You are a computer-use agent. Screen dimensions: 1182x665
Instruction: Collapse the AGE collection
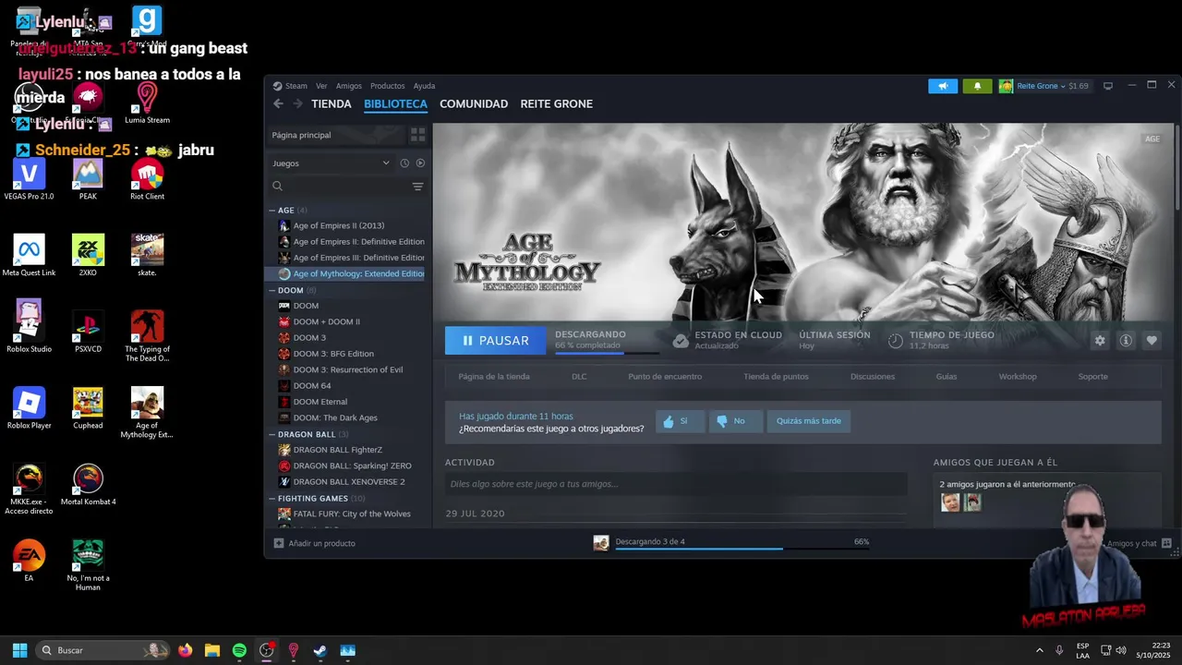[x=272, y=211]
